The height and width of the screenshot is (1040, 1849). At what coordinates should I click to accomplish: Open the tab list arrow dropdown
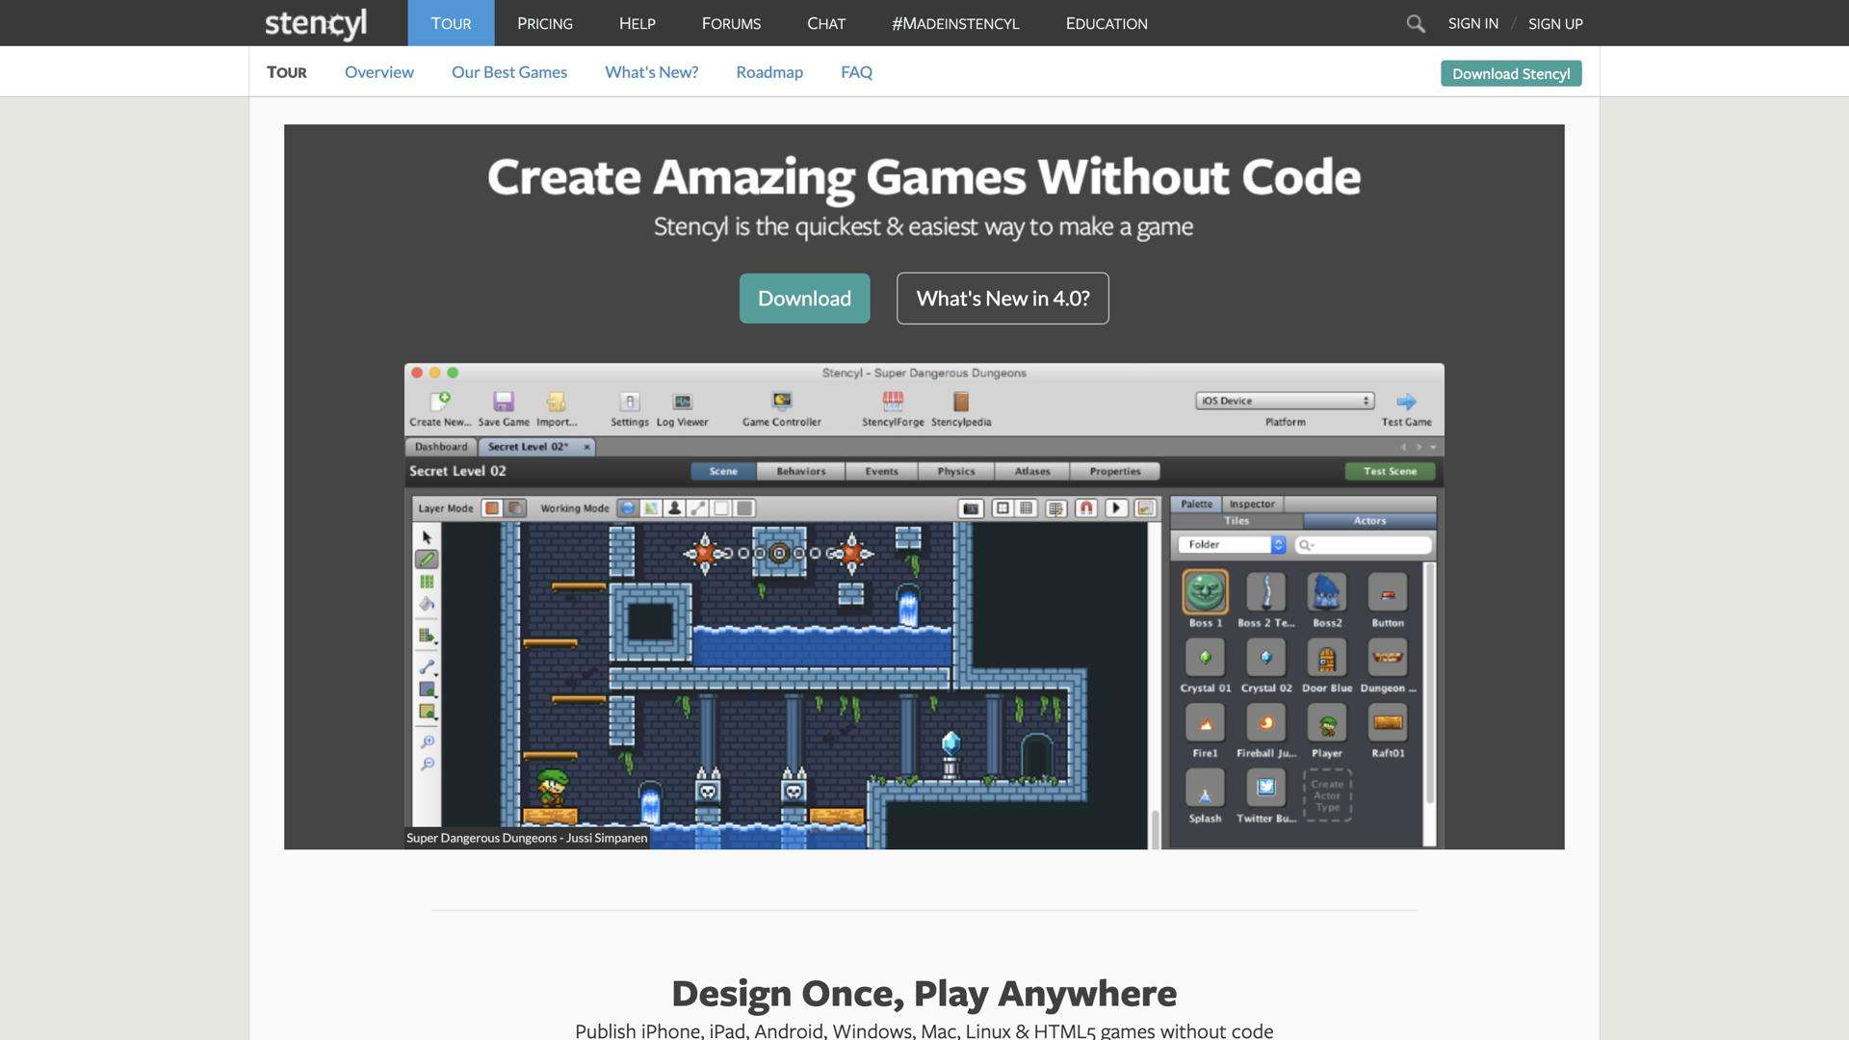(x=1433, y=447)
